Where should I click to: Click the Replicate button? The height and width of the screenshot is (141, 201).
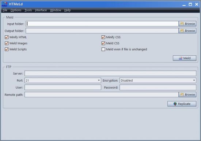pyautogui.click(x=182, y=104)
